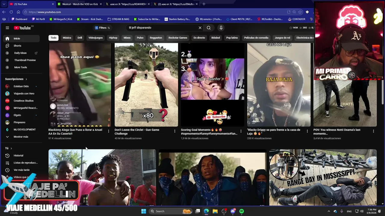
Task: Open the Historial sidebar item
Action: pyautogui.click(x=21, y=155)
